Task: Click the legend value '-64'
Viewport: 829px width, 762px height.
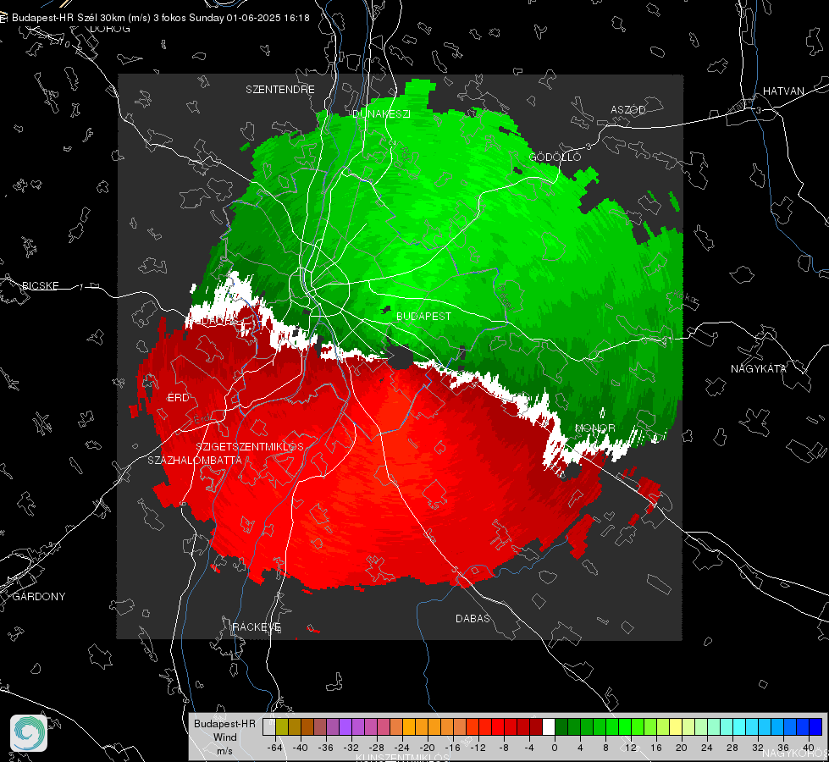Action: pos(275,748)
